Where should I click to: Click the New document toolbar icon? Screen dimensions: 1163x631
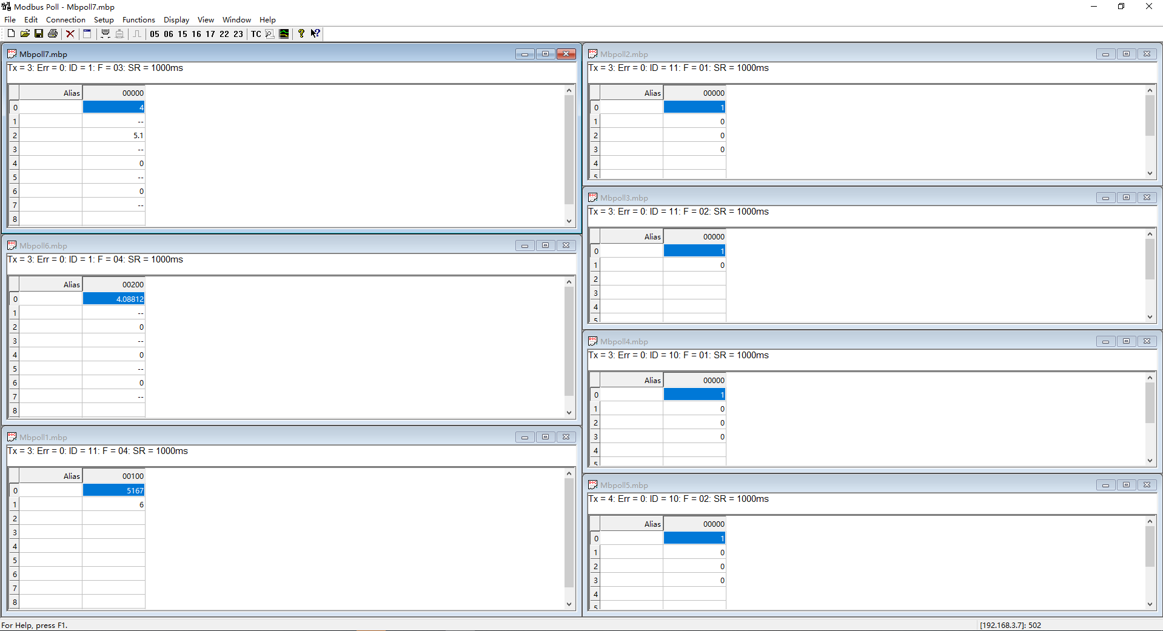tap(11, 34)
